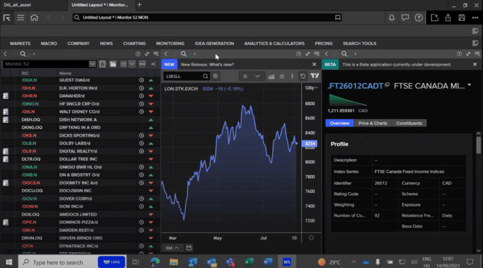The width and height of the screenshot is (483, 268).
Task: Add an instrument with the plus circle icon
Action: (216, 76)
